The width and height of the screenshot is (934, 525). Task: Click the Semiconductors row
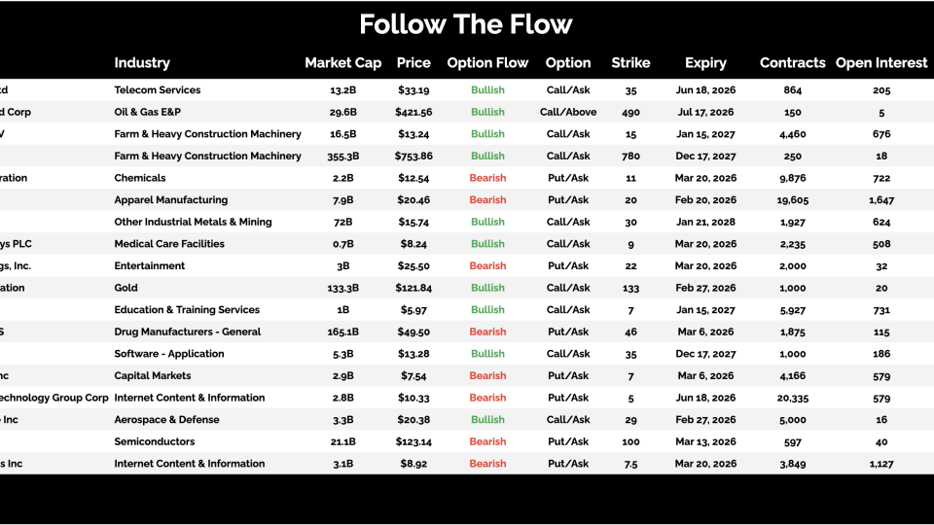click(x=155, y=441)
